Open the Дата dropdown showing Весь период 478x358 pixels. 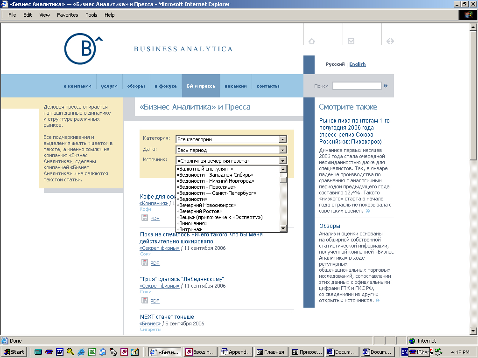click(x=282, y=150)
